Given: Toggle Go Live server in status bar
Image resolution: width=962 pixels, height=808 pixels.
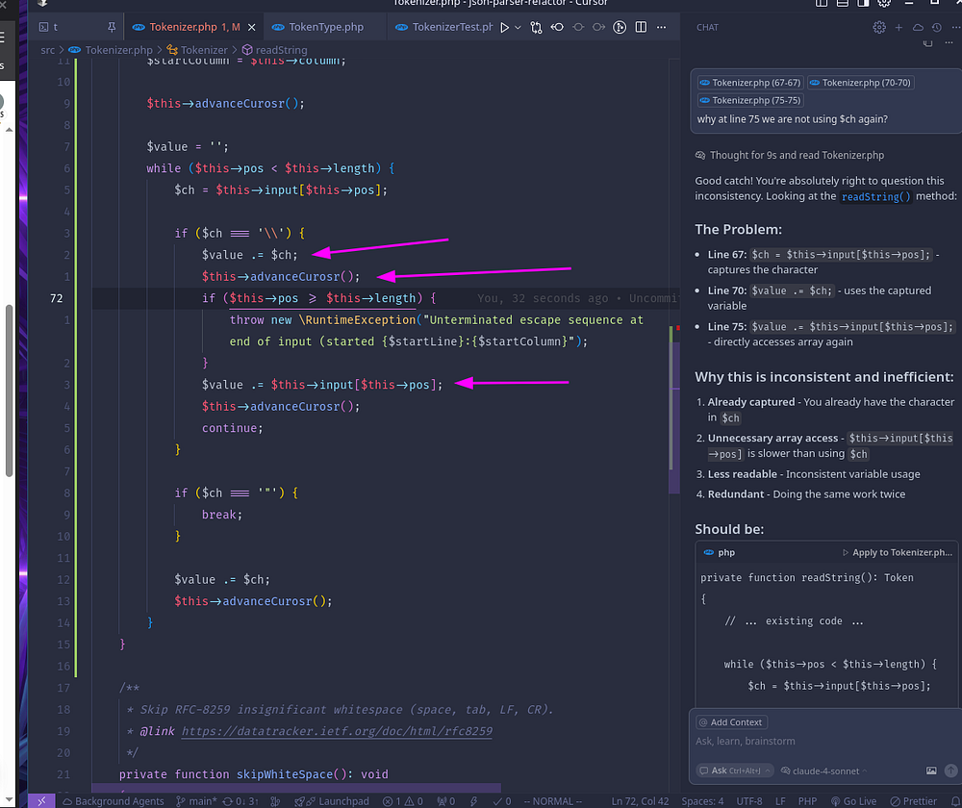Looking at the screenshot, I should coord(852,801).
